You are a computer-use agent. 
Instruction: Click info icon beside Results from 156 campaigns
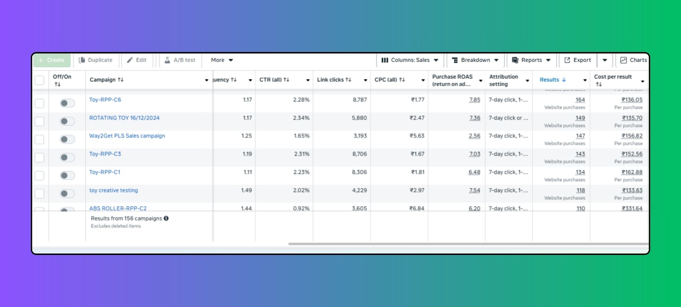[166, 218]
